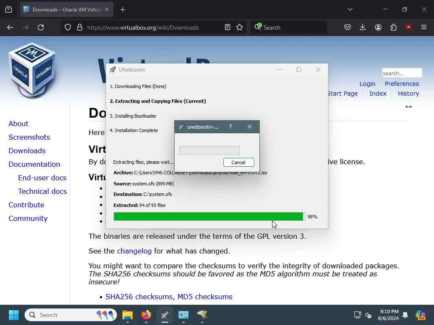
Task: Open the Community sidebar link
Action: pos(28,218)
